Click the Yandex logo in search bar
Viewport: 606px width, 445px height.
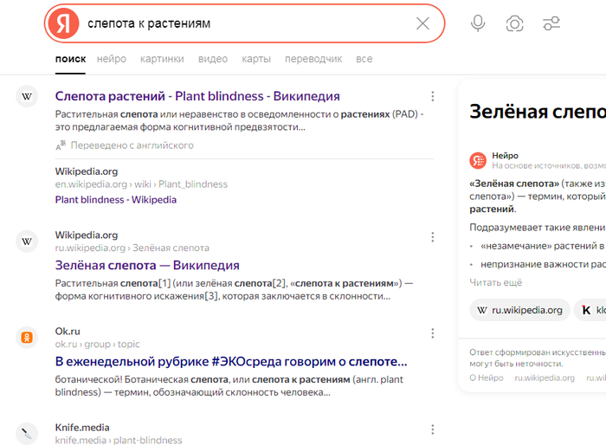63,23
